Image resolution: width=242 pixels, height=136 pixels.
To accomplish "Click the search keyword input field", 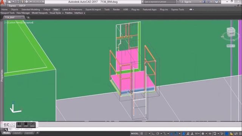I will click(159, 2).
